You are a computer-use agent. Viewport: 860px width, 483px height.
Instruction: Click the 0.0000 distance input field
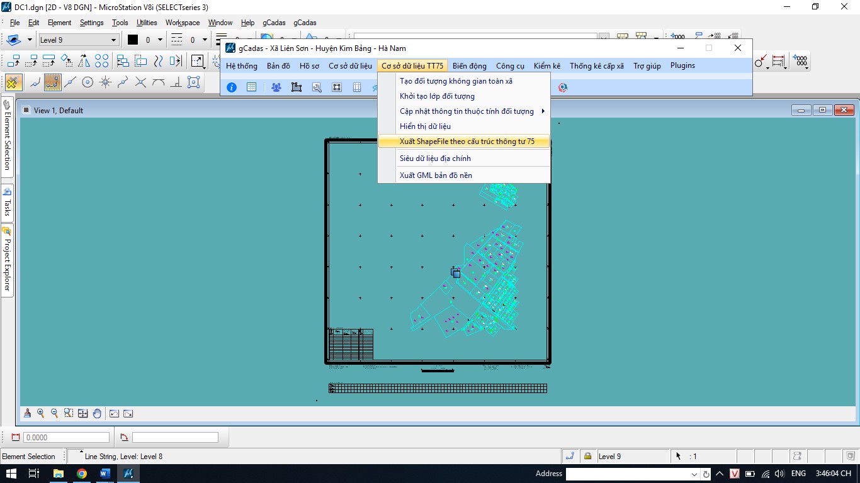tap(66, 437)
